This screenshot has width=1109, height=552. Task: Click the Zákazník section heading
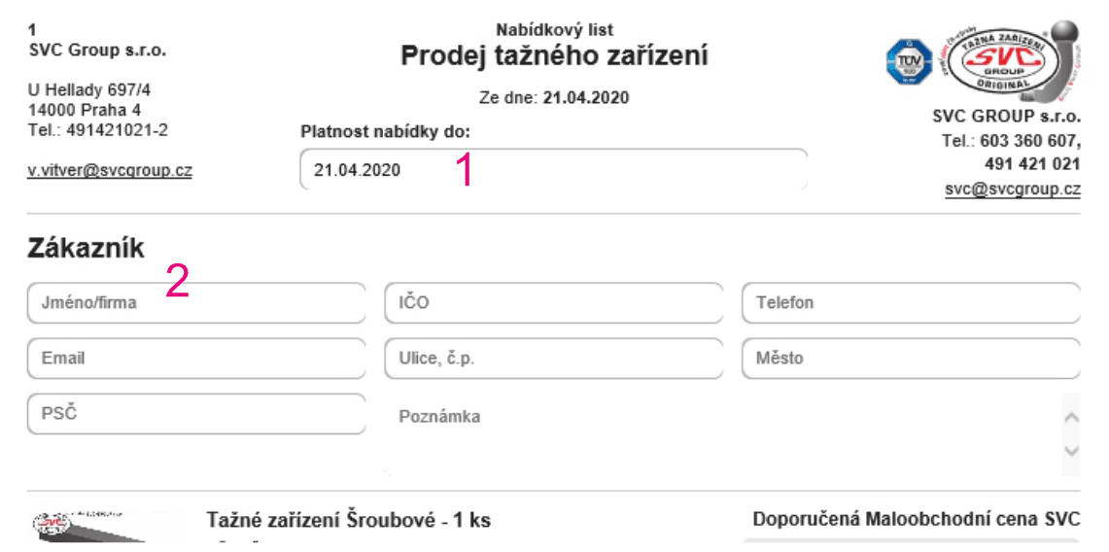pos(86,248)
